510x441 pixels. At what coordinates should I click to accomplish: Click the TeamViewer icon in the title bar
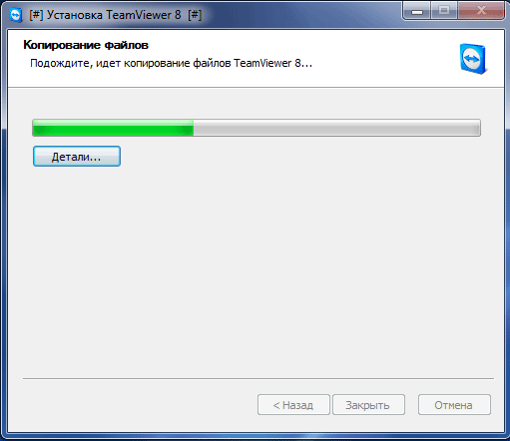[15, 15]
